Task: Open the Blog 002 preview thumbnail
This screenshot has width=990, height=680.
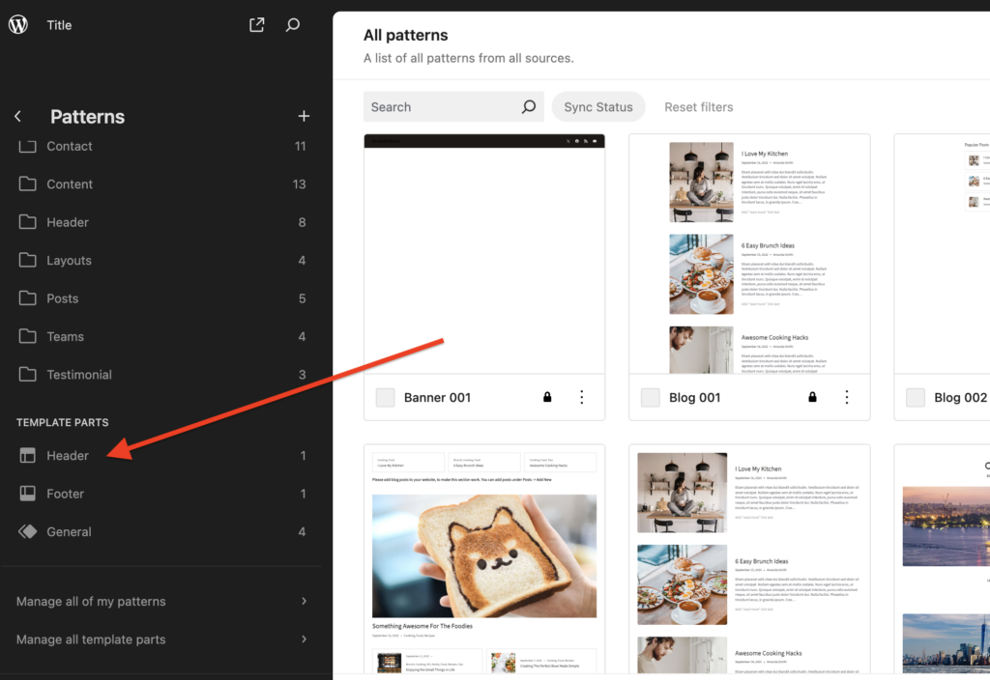Action: point(942,254)
